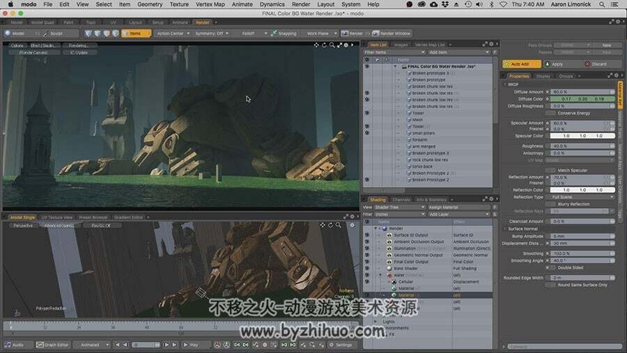
Task: Click the green Diffuse Color swatch
Action: click(x=582, y=99)
